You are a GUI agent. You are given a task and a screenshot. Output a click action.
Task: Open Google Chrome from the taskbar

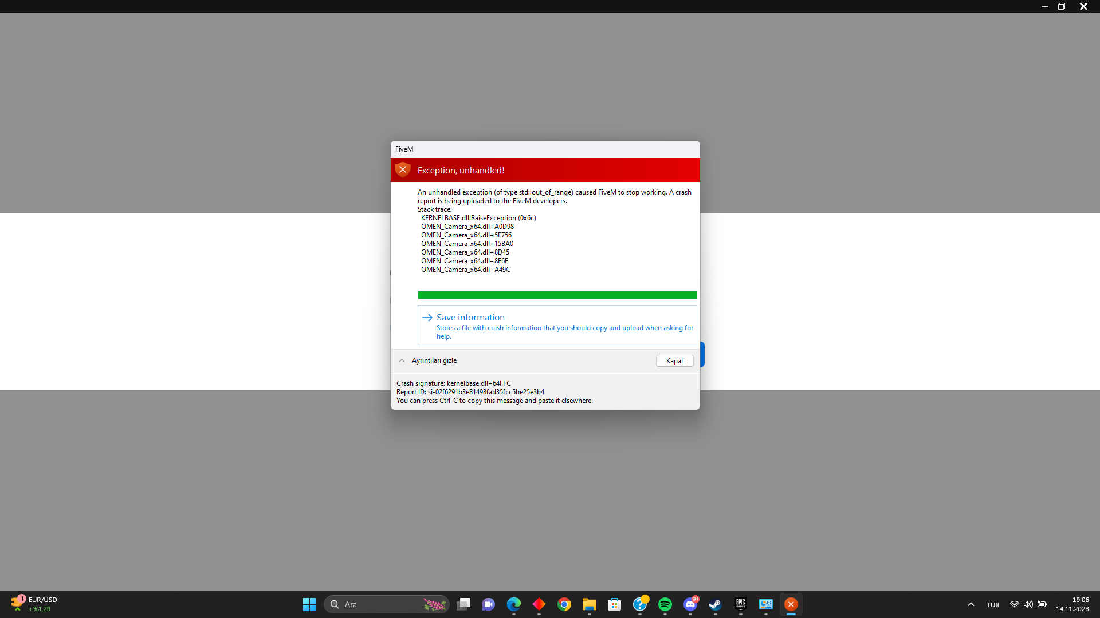click(x=564, y=604)
